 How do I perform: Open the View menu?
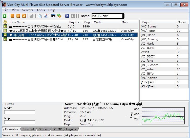15,10
